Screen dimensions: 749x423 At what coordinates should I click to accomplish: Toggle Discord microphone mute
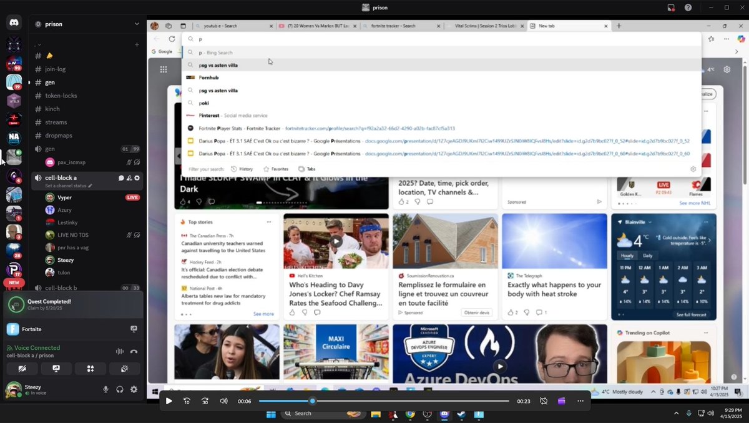point(105,389)
